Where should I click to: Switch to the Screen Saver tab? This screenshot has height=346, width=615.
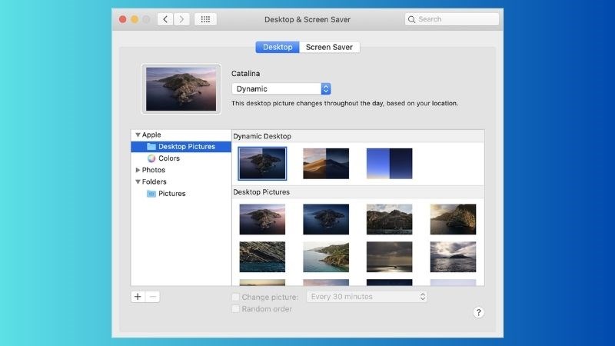click(329, 47)
